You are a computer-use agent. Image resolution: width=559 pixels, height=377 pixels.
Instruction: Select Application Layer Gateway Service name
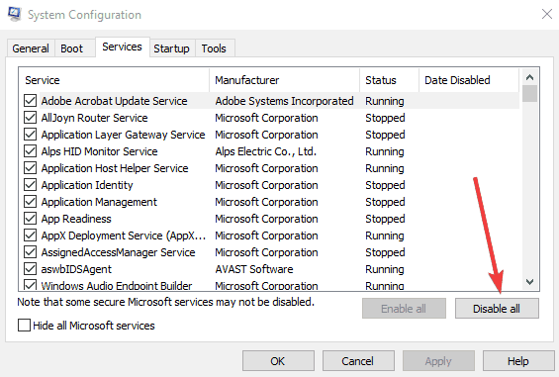(x=123, y=135)
